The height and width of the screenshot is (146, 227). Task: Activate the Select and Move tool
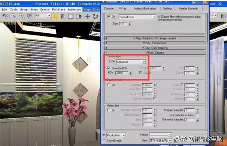point(88,16)
